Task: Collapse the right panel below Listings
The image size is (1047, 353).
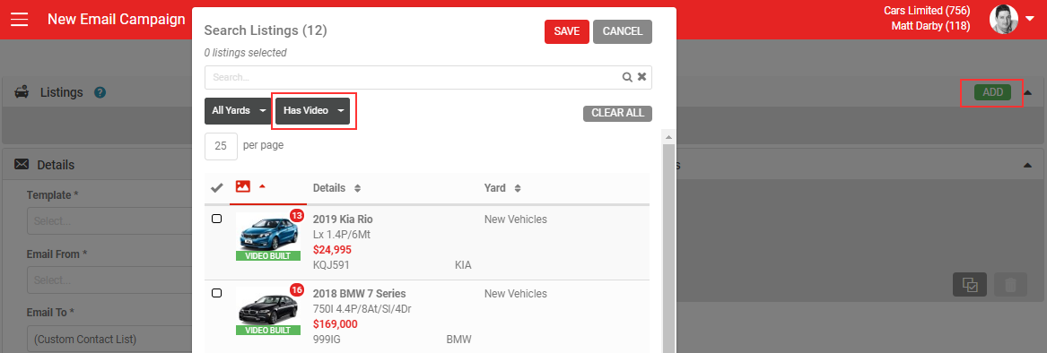Action: point(1027,165)
